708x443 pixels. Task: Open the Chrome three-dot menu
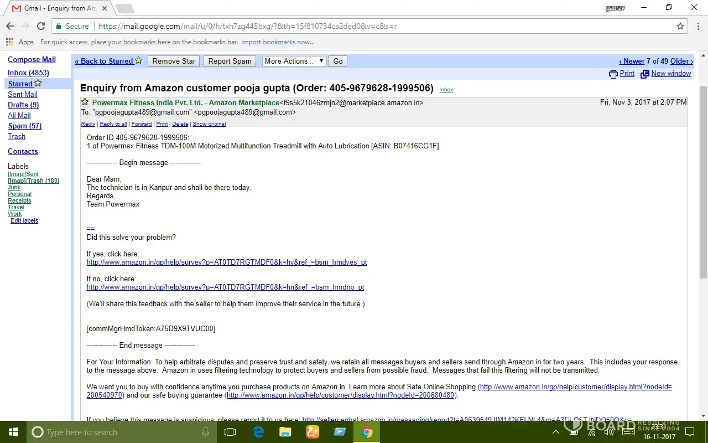pos(697,26)
